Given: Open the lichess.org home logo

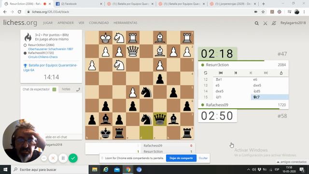Looking at the screenshot, I should pyautogui.click(x=20, y=23).
